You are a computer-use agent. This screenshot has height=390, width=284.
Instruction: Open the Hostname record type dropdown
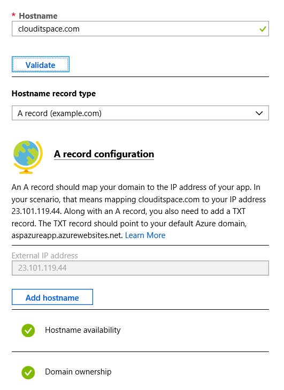pos(140,113)
